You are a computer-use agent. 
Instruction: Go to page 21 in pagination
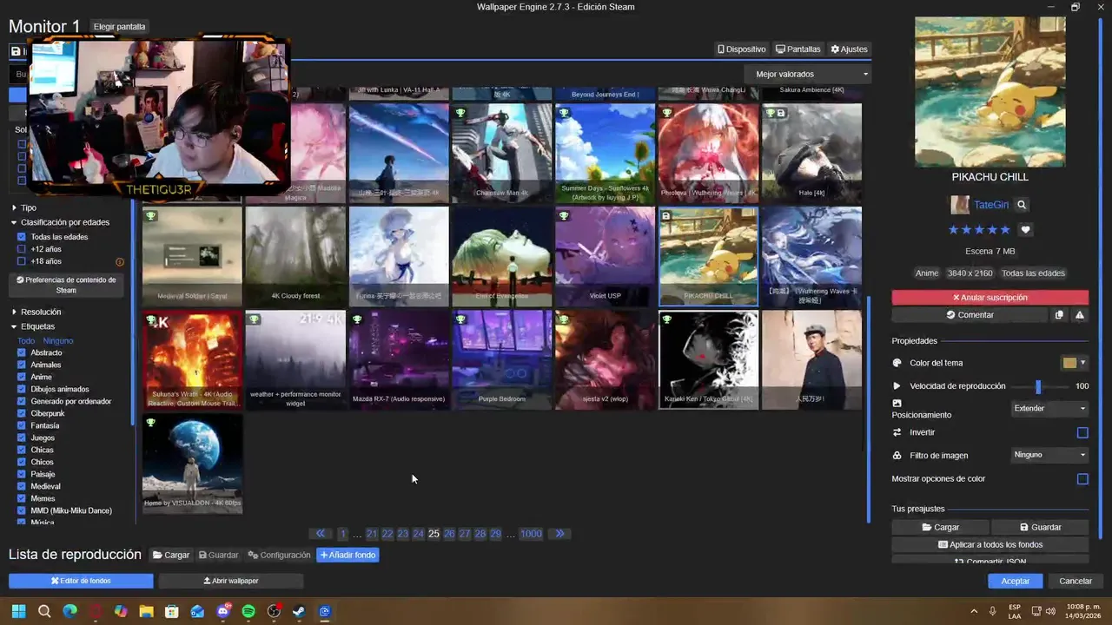[x=372, y=534]
